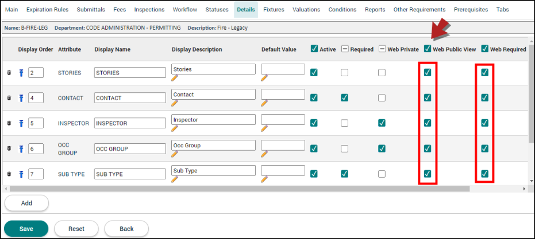
Task: Click the blue move icon for SUB TYPE
Action: [21, 174]
